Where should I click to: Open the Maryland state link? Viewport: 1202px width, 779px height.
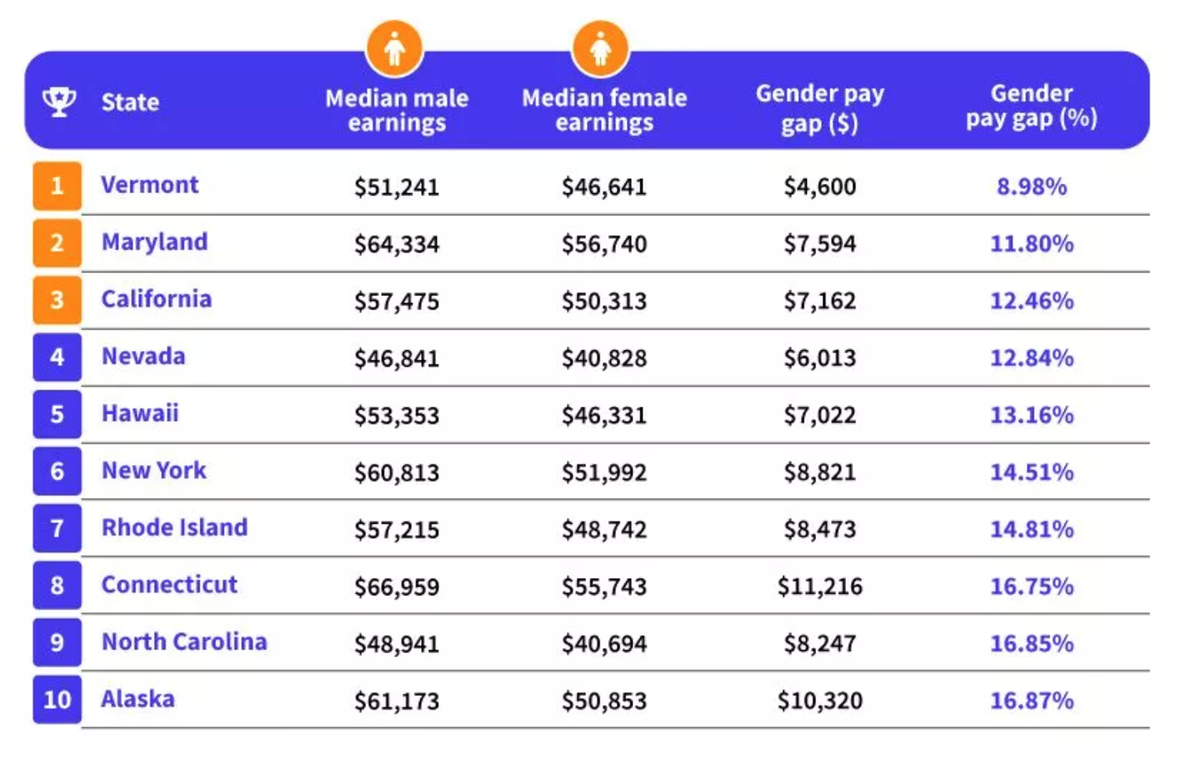[x=155, y=242]
